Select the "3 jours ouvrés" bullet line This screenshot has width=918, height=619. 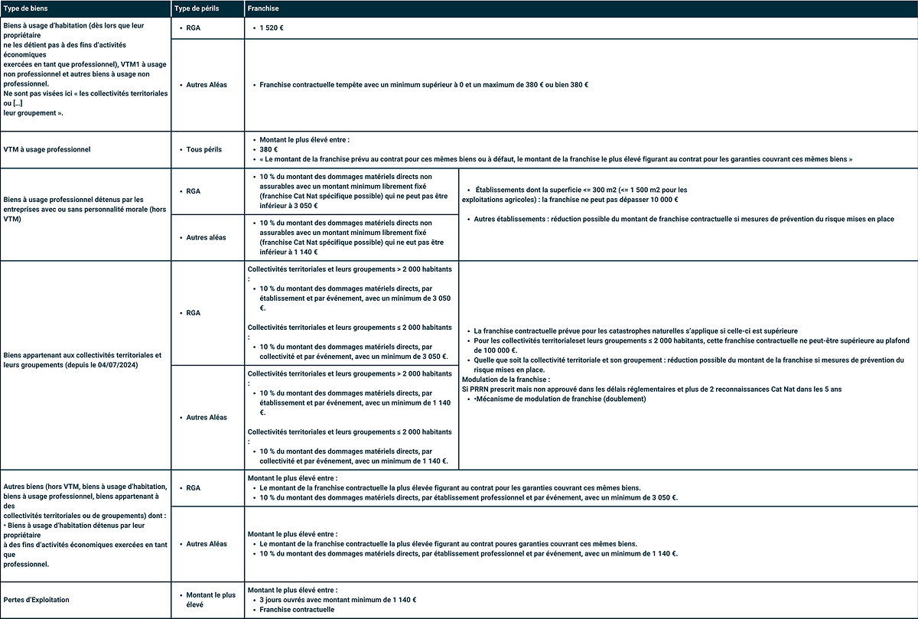[337, 600]
